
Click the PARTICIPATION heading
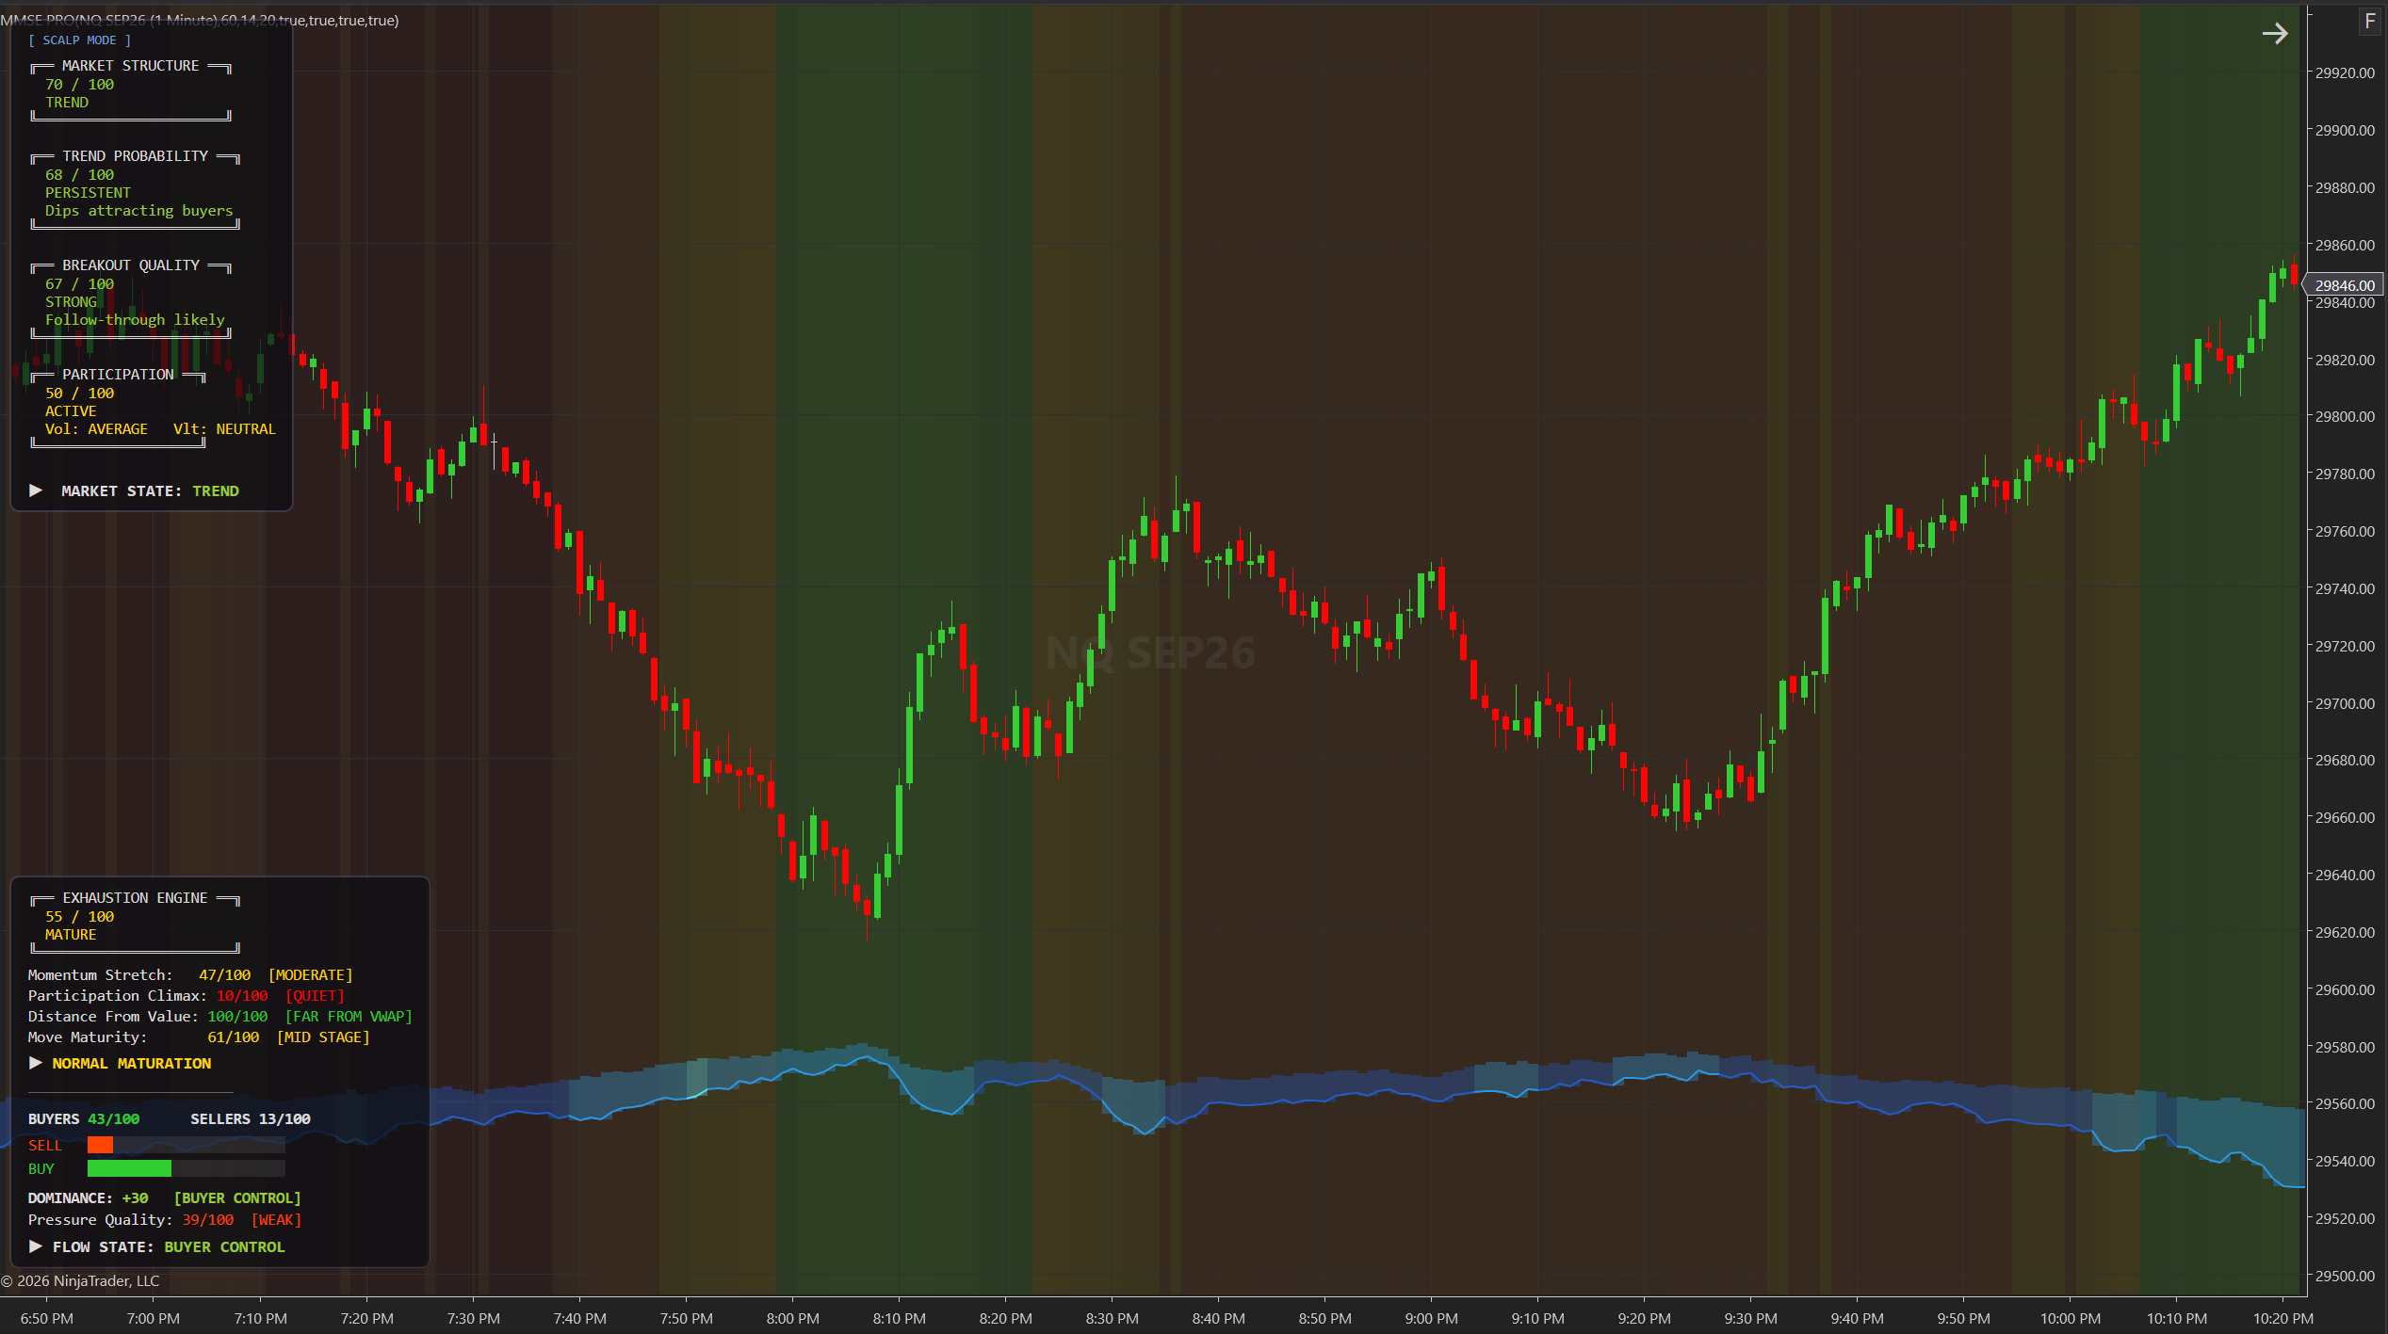pos(119,375)
